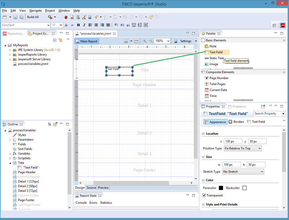289x220 pixels.
Task: Open the Position Type dropdown
Action: pos(242,149)
